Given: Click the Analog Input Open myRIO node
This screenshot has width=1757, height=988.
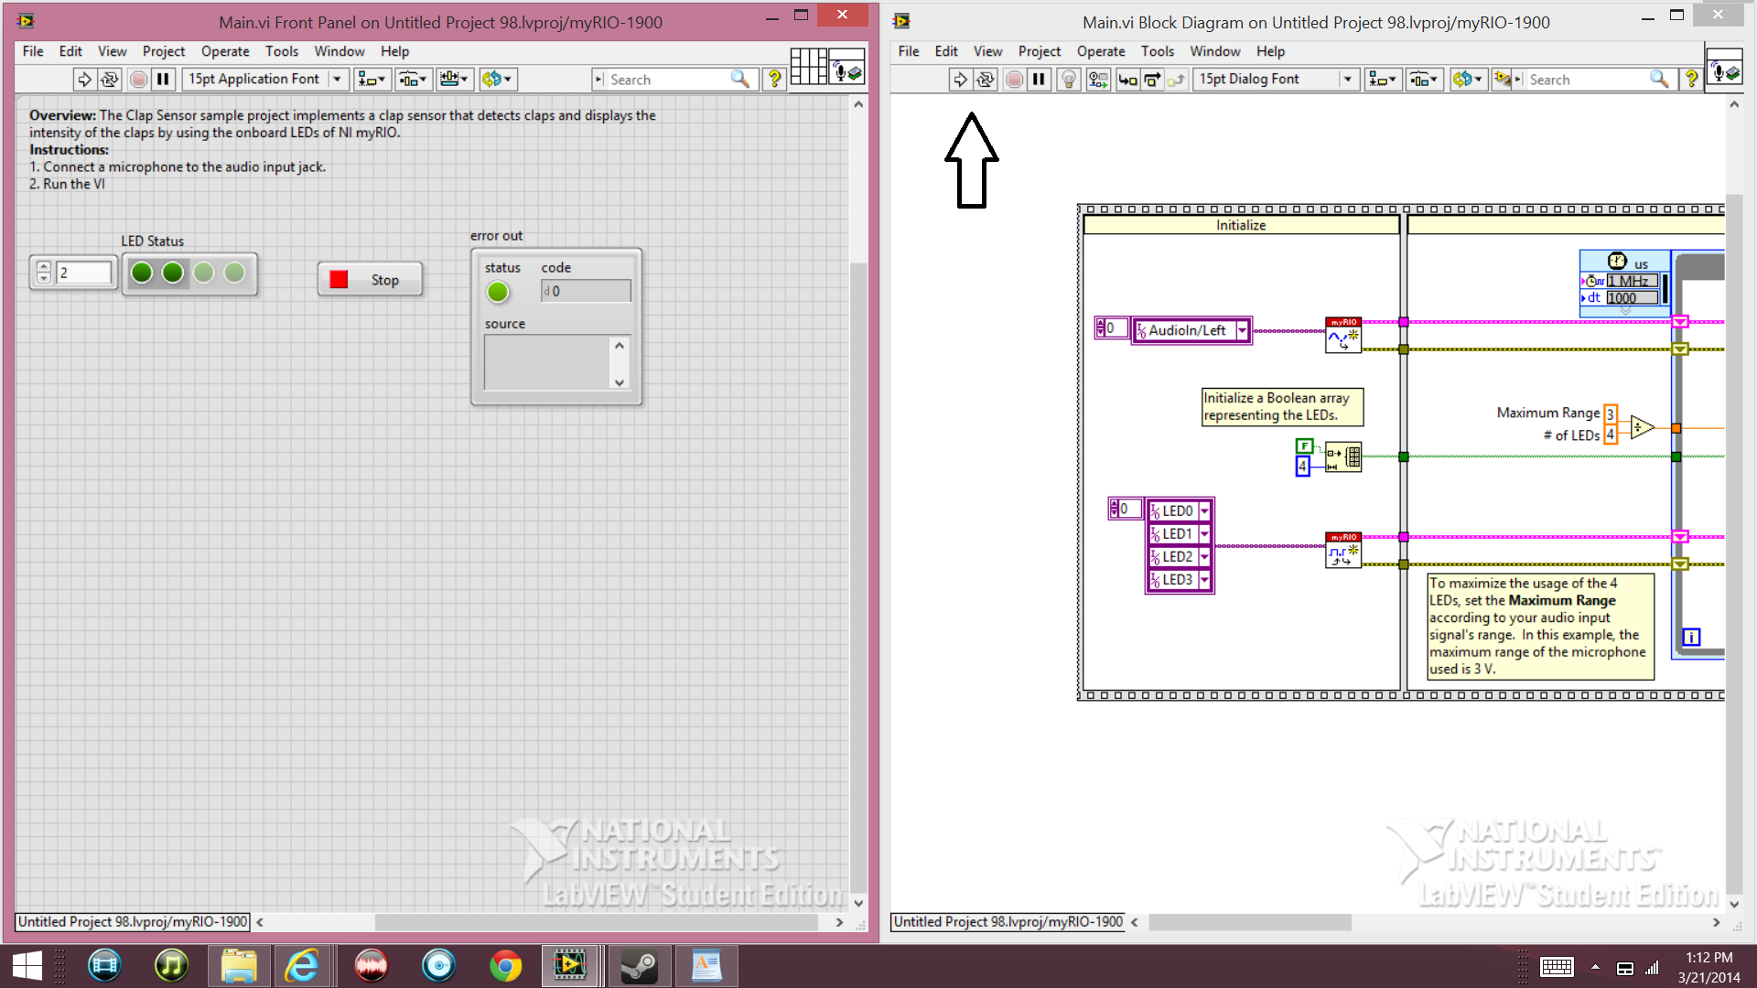Looking at the screenshot, I should (1343, 335).
